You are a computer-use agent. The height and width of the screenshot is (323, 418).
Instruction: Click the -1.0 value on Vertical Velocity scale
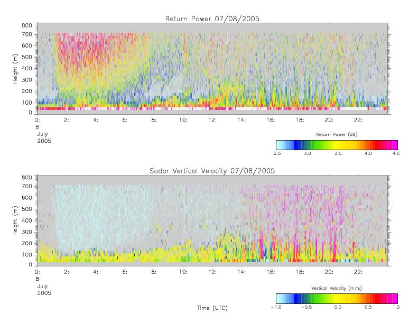click(x=276, y=307)
